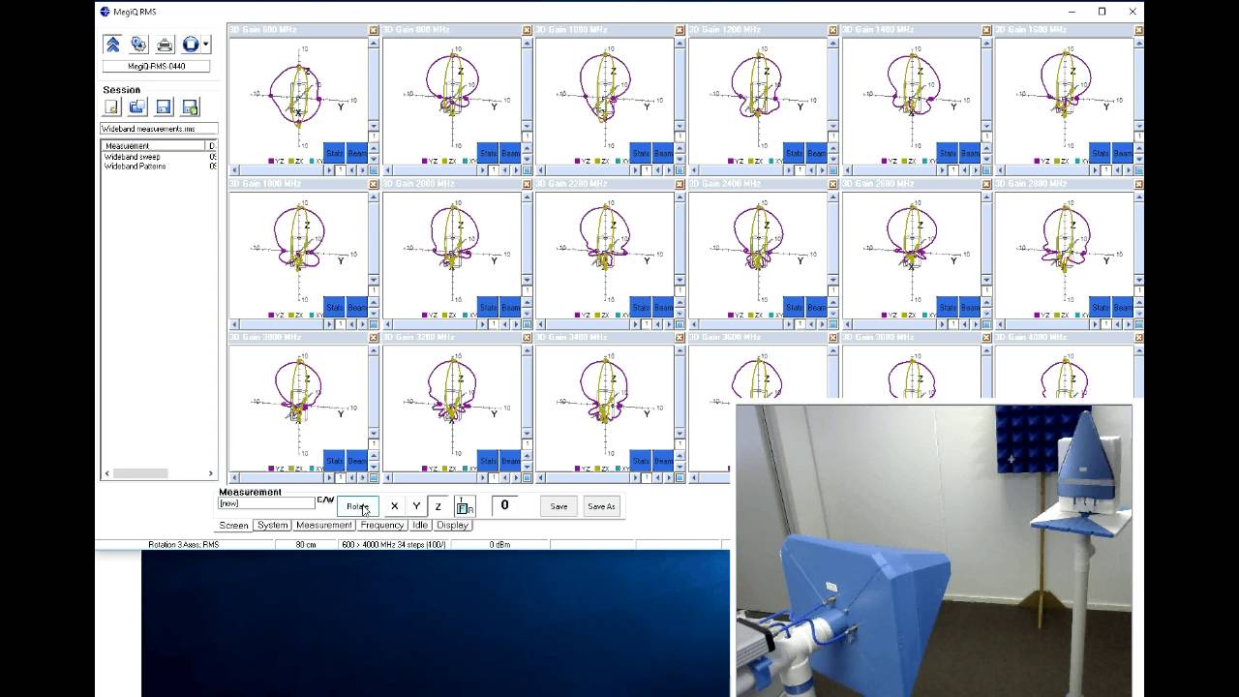Click the Measurement column header
This screenshot has height=697, width=1239.
click(155, 146)
